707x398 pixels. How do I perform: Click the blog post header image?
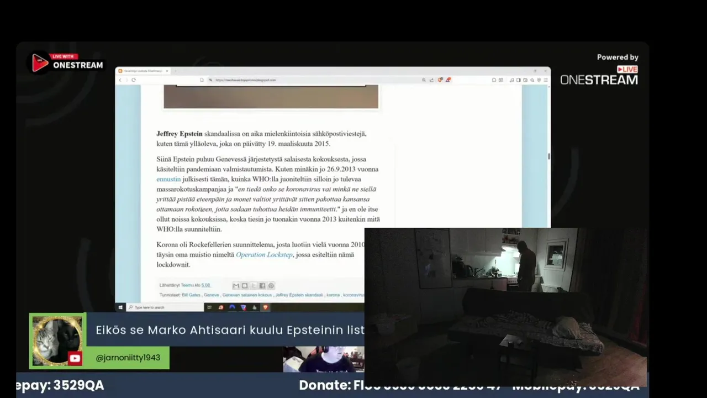coord(271,97)
